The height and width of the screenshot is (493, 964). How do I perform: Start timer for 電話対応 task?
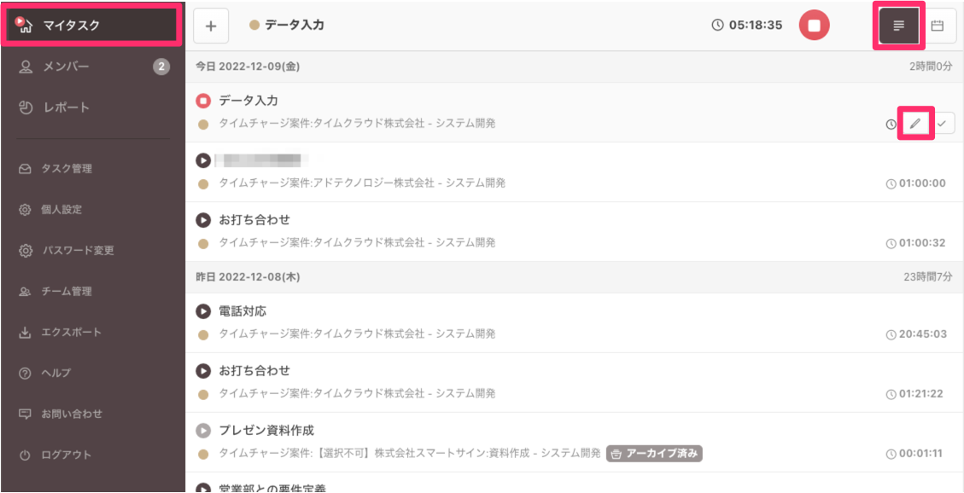203,311
